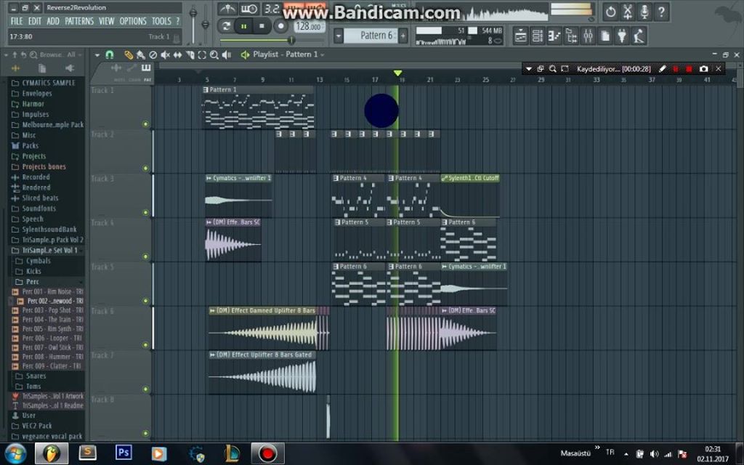Open the Mixer window
The height and width of the screenshot is (465, 744).
(588, 36)
